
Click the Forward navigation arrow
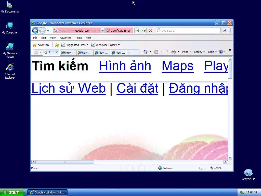click(43, 31)
